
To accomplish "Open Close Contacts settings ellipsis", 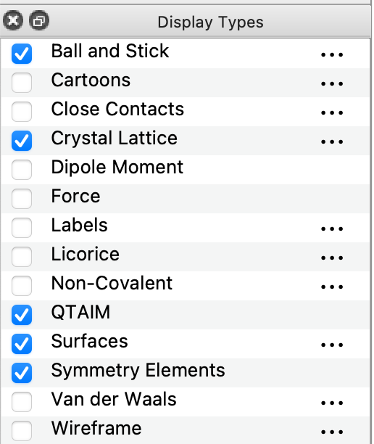I will [332, 112].
